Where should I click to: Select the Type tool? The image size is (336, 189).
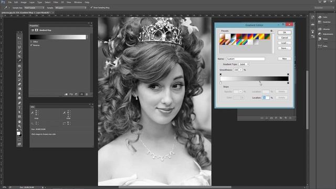click(19, 108)
